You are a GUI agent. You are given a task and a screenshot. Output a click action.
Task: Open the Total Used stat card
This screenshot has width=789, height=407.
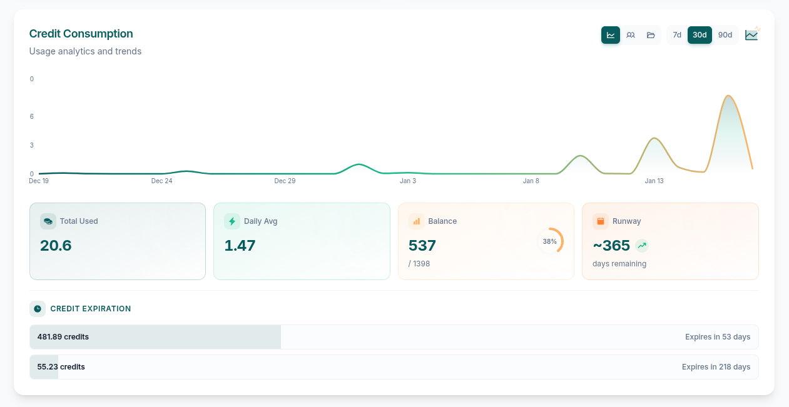coord(118,241)
